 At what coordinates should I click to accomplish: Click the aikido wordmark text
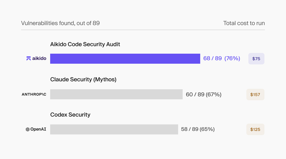(x=39, y=58)
